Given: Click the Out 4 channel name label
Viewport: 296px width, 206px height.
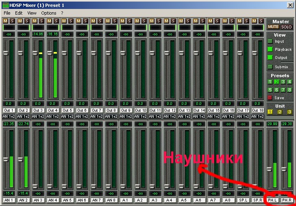Looking at the screenshot, I should click(x=52, y=111).
